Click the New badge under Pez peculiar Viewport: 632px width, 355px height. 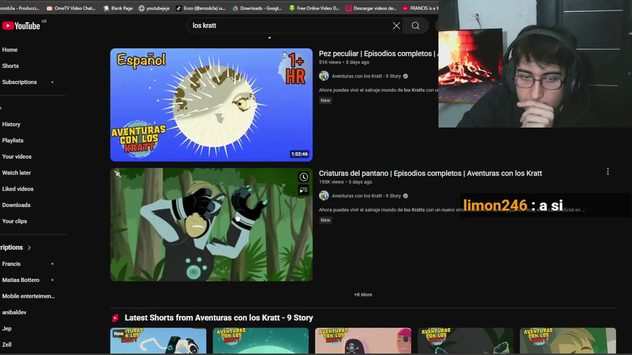click(x=325, y=101)
